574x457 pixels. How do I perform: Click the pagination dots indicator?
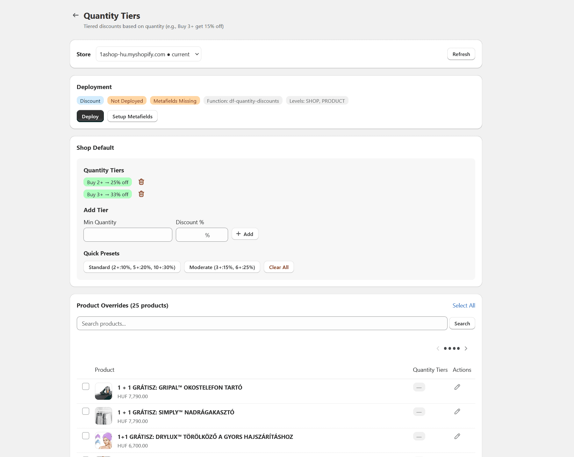click(452, 349)
